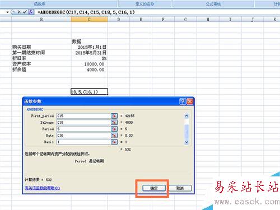Screen dimensions: 280x210
Task: Close the function arguments dialog
Action: click(190, 101)
